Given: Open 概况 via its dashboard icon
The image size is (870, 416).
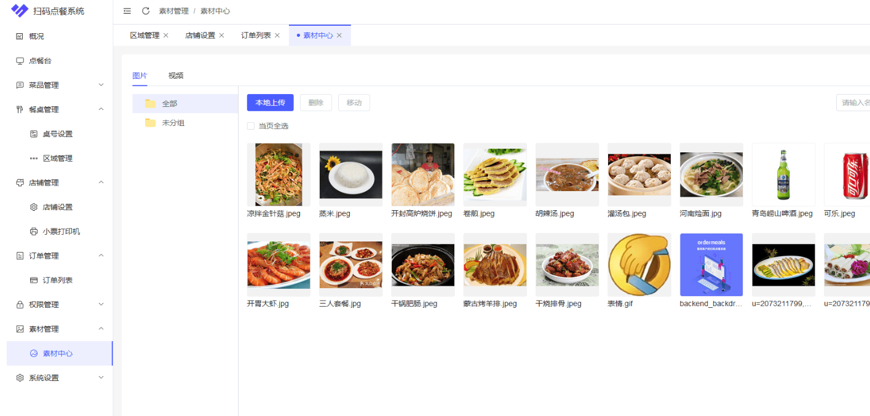Looking at the screenshot, I should pyautogui.click(x=19, y=36).
